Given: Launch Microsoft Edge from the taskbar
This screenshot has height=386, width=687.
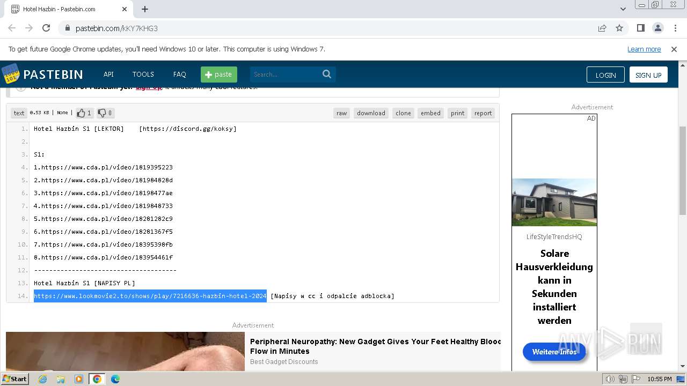Looking at the screenshot, I should point(115,379).
